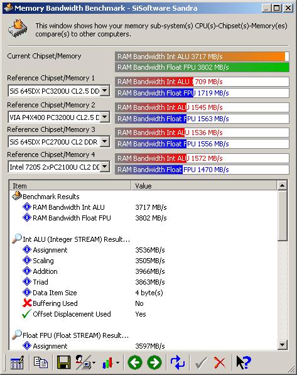Cancel with the red X toolbar icon
This screenshot has height=375, width=297.
(x=220, y=362)
